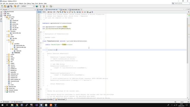Open the Refactor menu
The image size is (190, 107).
(21, 4)
